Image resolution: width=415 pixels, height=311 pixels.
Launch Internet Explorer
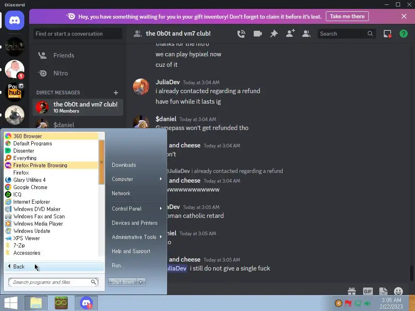coord(51,202)
